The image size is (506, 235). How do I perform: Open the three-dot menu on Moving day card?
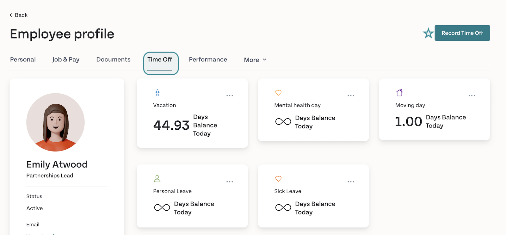tap(472, 96)
